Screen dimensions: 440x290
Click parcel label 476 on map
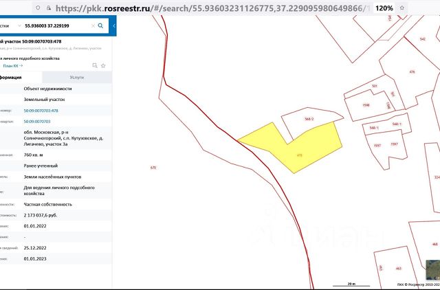click(x=412, y=71)
